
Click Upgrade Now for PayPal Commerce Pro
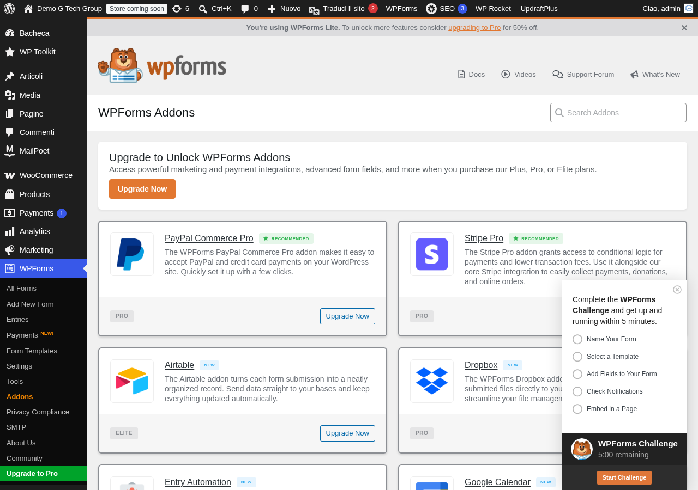(x=347, y=316)
